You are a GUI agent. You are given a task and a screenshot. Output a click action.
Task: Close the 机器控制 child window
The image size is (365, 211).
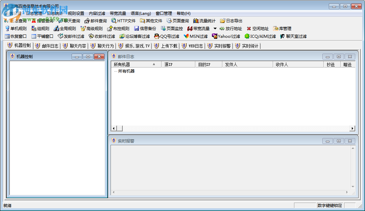[x=99, y=56]
